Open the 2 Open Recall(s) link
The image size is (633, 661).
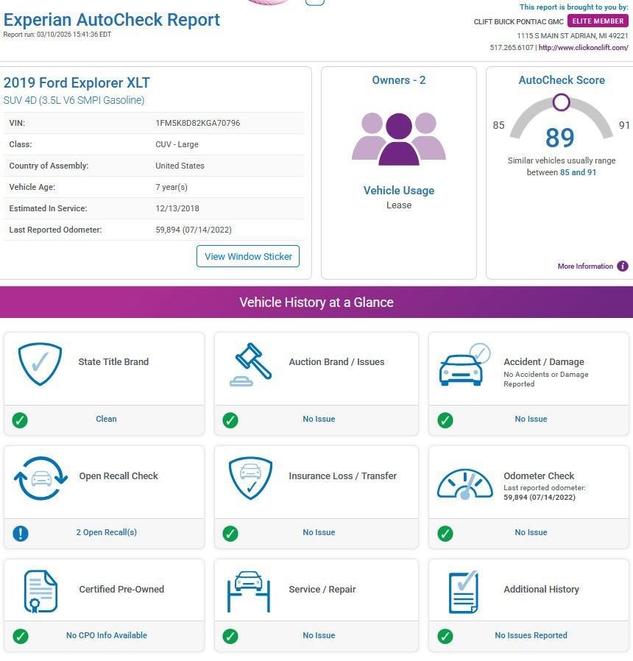106,532
